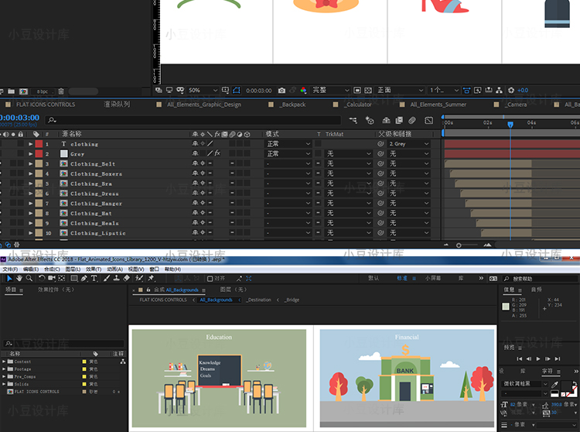Toggle shy switch for Clothing_Bra layer
Image resolution: width=580 pixels, height=432 pixels.
(196, 183)
